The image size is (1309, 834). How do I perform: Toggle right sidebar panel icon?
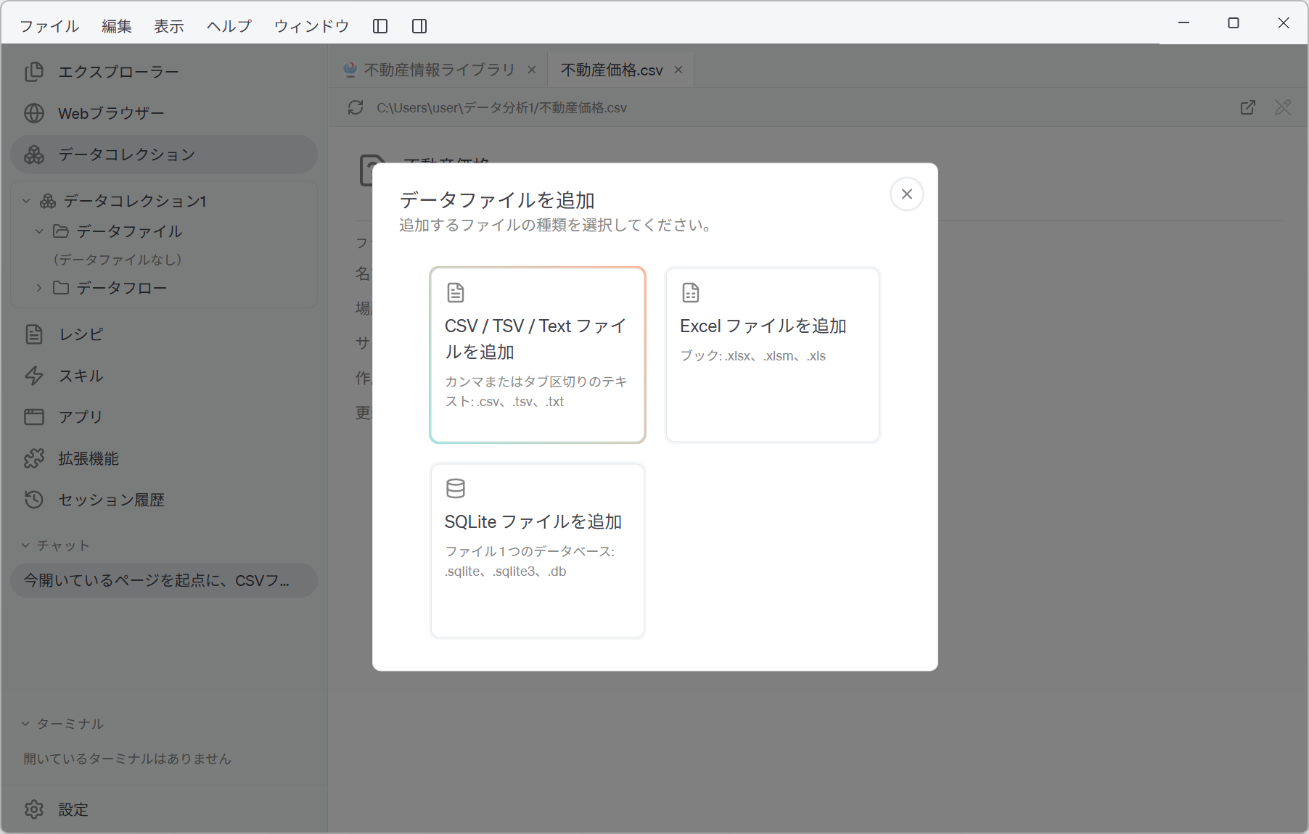tap(419, 26)
